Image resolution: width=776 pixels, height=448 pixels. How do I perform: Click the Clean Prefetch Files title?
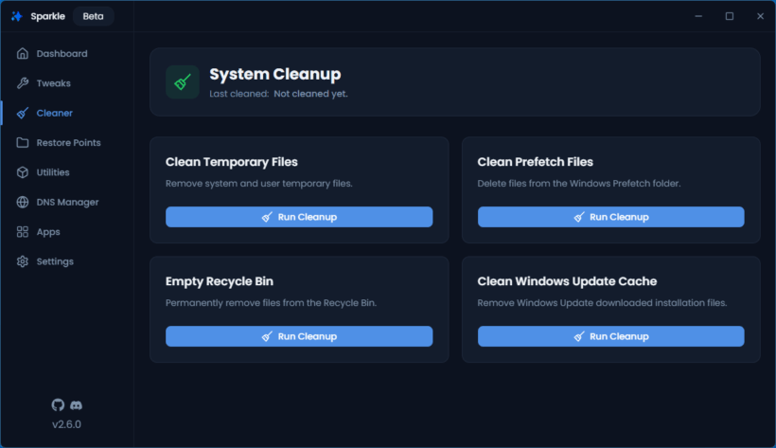coord(535,162)
